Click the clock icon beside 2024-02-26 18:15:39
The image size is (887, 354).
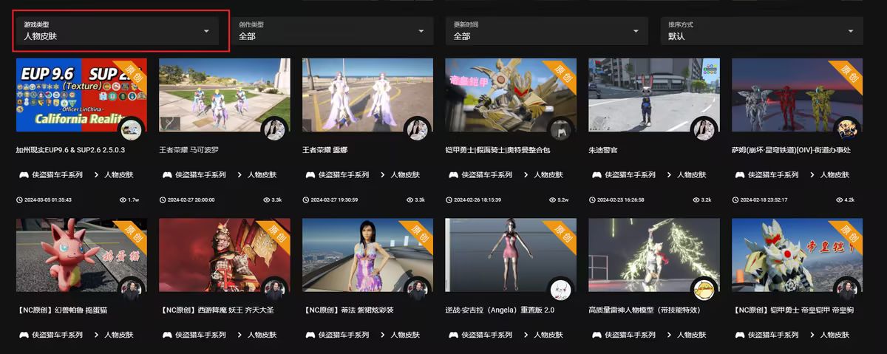point(449,200)
